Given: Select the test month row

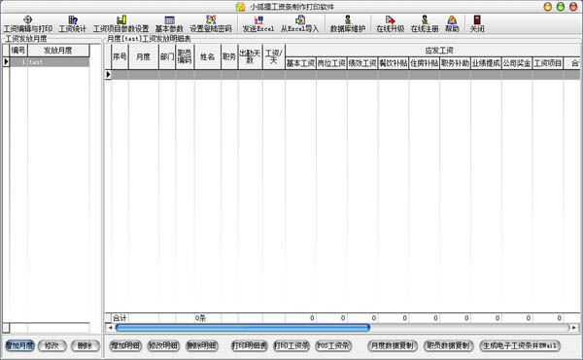Looking at the screenshot, I should point(50,62).
